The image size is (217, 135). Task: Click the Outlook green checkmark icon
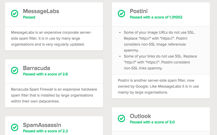(121, 119)
